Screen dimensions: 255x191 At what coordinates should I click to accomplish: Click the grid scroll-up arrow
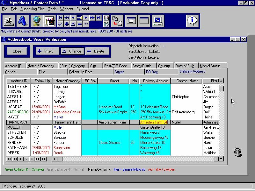(221, 81)
